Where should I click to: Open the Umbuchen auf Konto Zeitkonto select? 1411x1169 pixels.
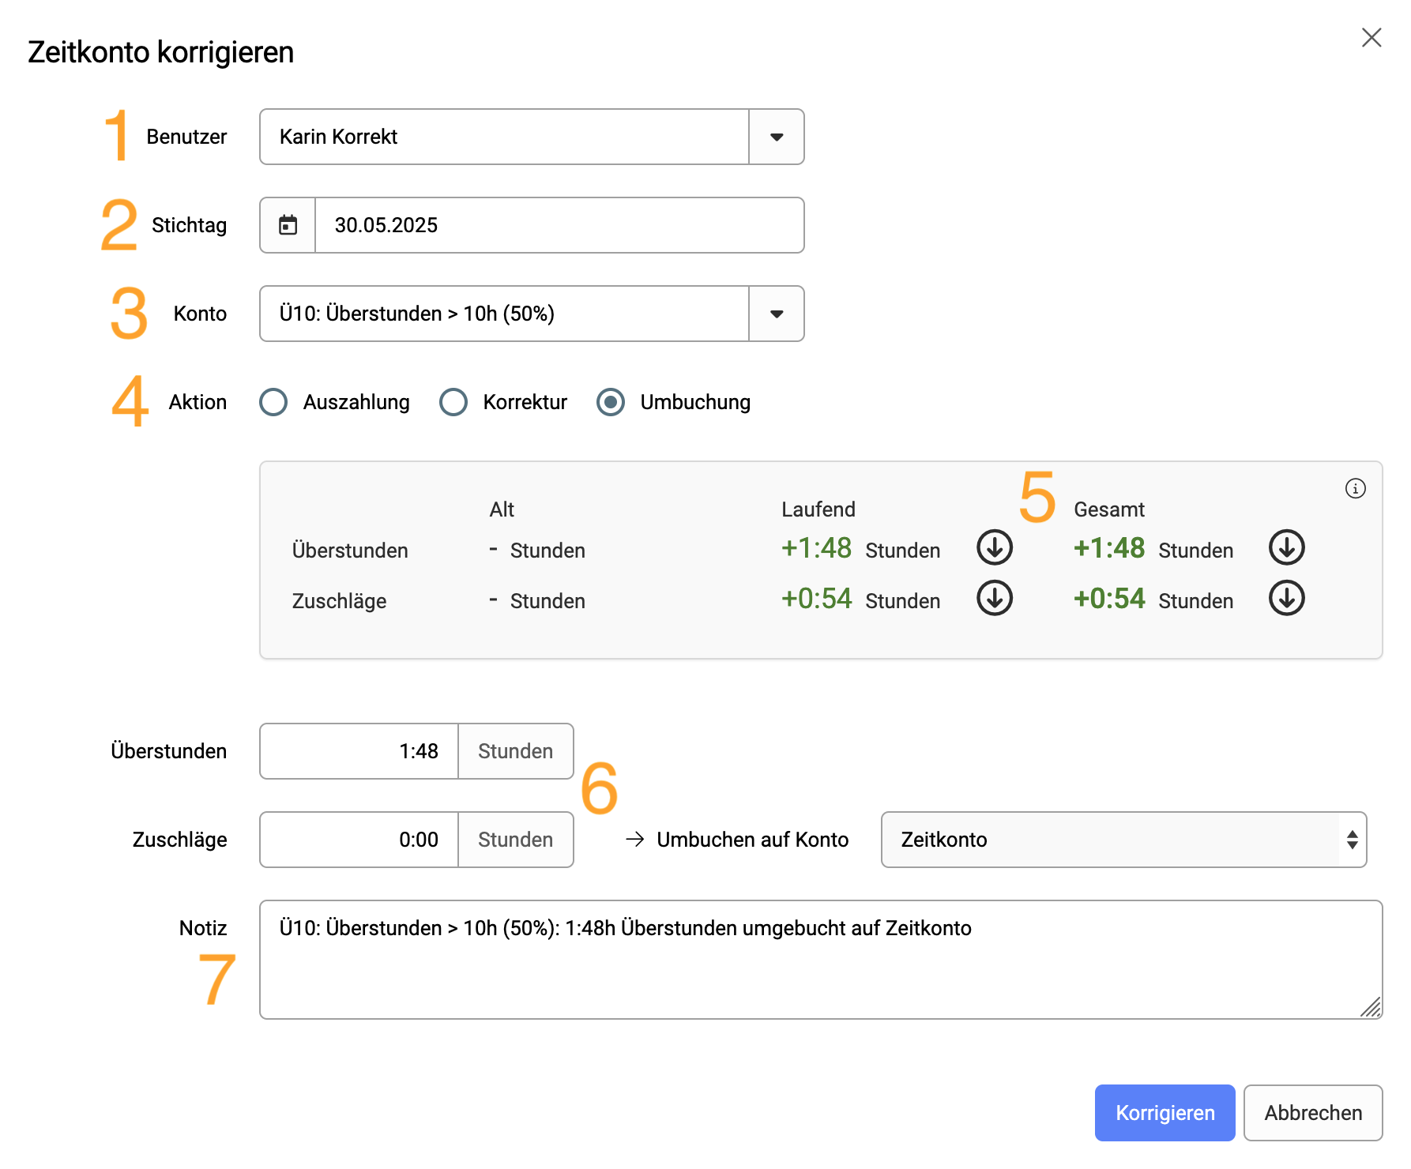pyautogui.click(x=1123, y=840)
